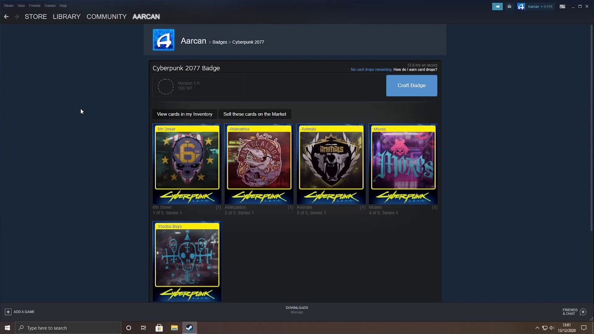Open Friends & Chat bubble icon

point(583,312)
